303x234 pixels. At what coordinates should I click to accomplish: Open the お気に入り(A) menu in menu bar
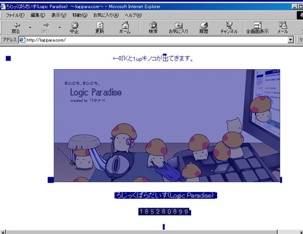[x=106, y=15]
